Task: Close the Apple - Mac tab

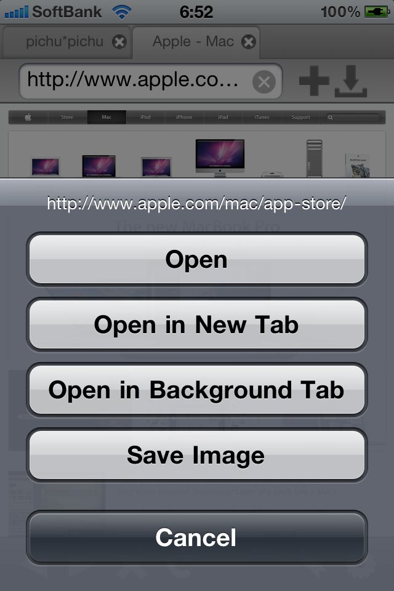Action: click(x=249, y=41)
